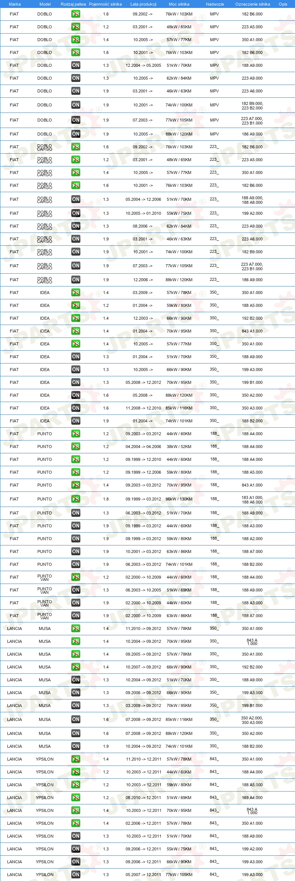Image resolution: width=295 pixels, height=881 pixels.
Task: Select engine code cell 182 B9.000, 223 B2.000
Action: (252, 106)
